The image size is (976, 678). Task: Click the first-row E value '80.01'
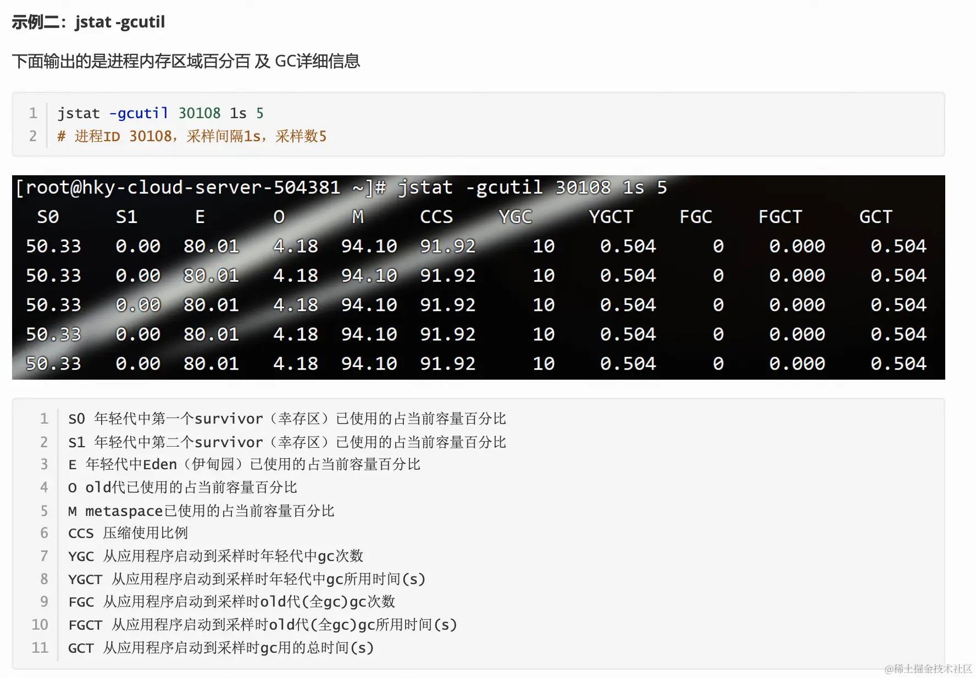[211, 246]
